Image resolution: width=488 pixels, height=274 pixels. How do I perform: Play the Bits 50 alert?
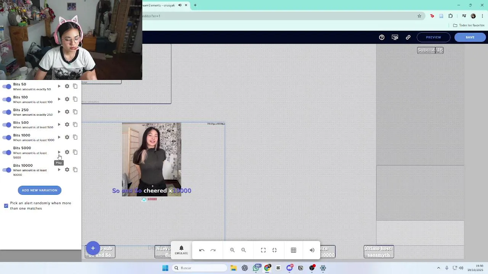pyautogui.click(x=59, y=86)
